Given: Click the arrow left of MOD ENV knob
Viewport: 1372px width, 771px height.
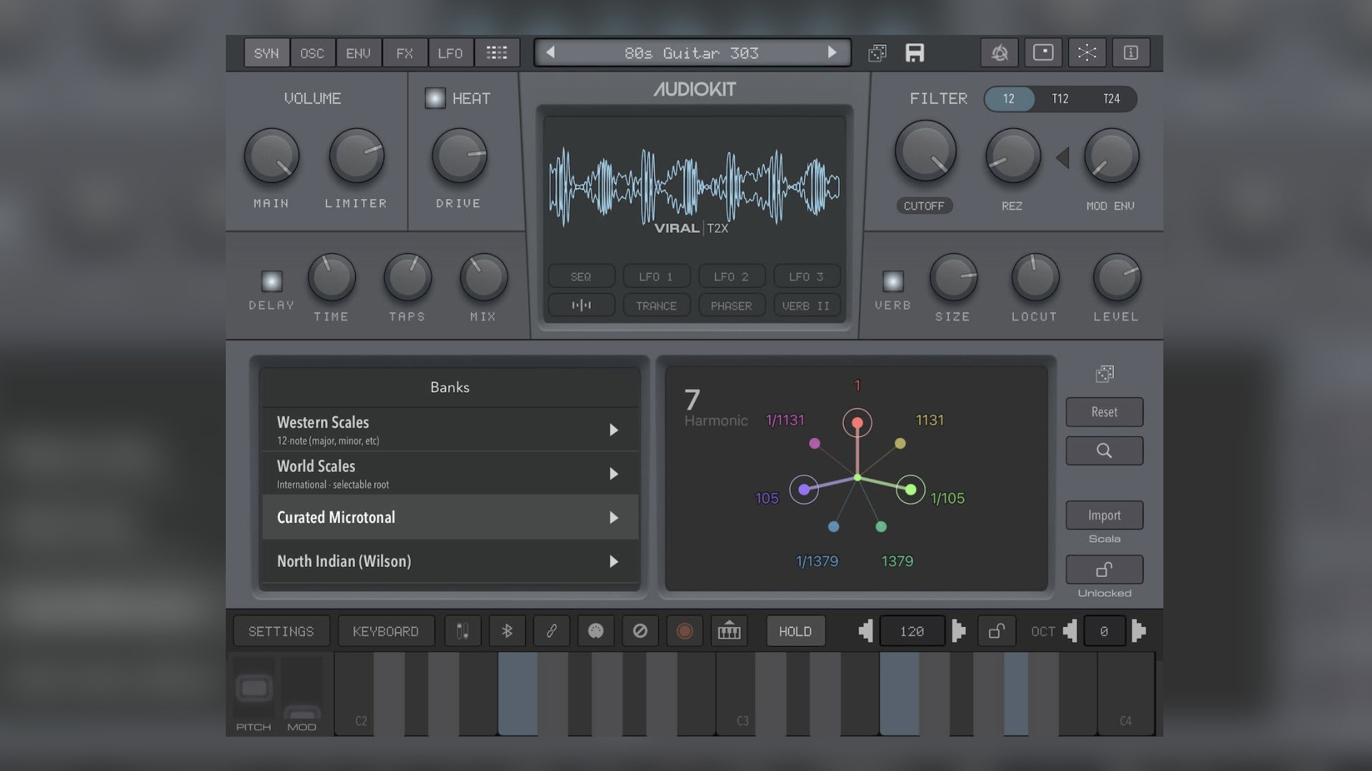Looking at the screenshot, I should click(1063, 158).
